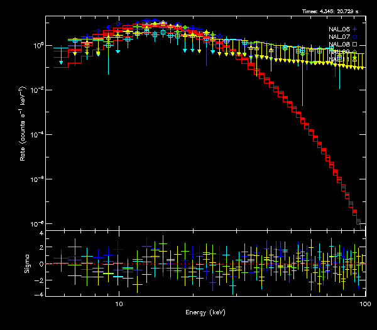
Task: Click the 10⁻⁶ tick label on rate axis
Action: (35, 179)
